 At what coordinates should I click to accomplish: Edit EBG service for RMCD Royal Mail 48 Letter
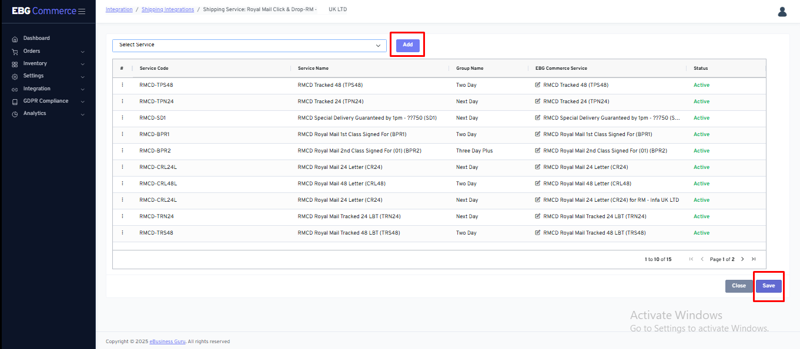(x=538, y=184)
